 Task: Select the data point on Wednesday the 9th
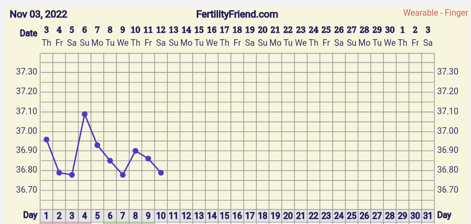[x=123, y=175]
